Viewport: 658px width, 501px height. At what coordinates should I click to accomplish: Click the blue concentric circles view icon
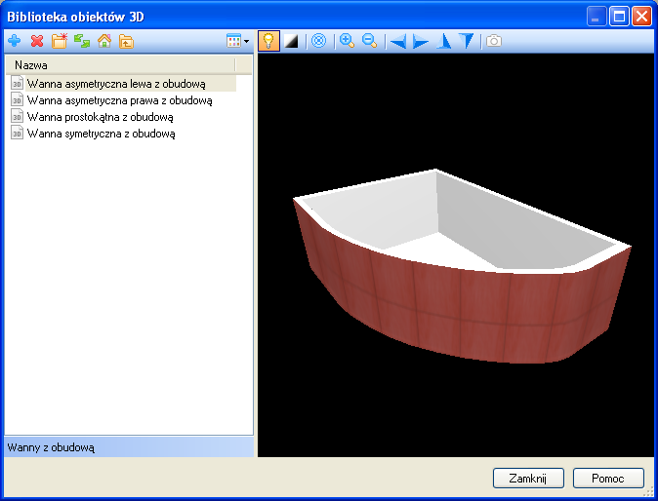(318, 41)
